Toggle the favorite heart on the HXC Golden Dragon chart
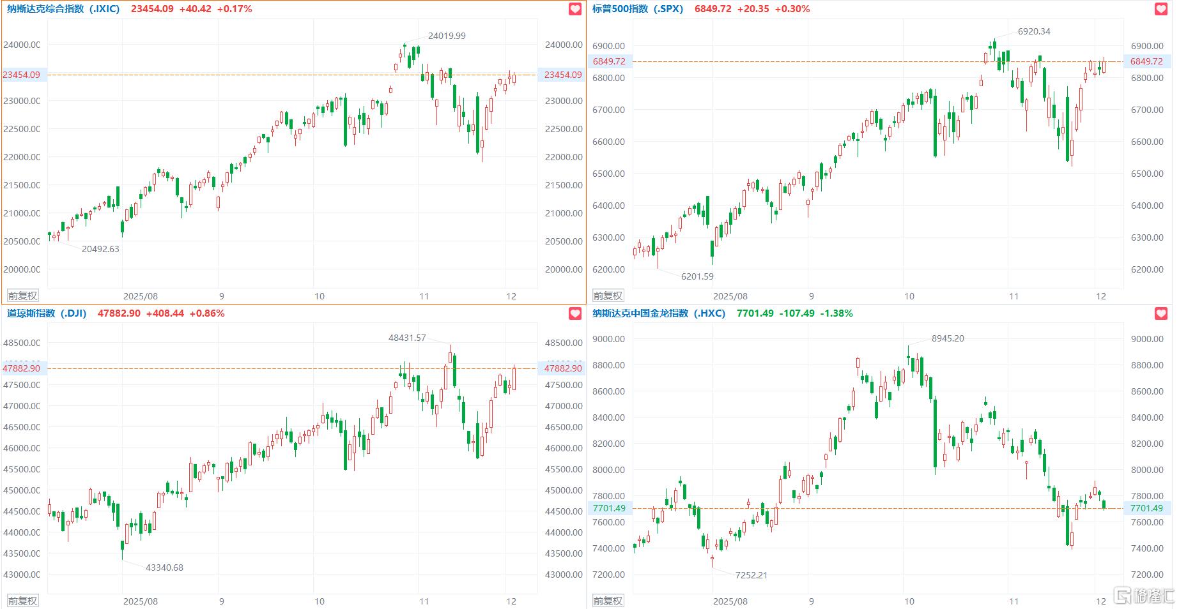The image size is (1179, 609). pos(1161,313)
